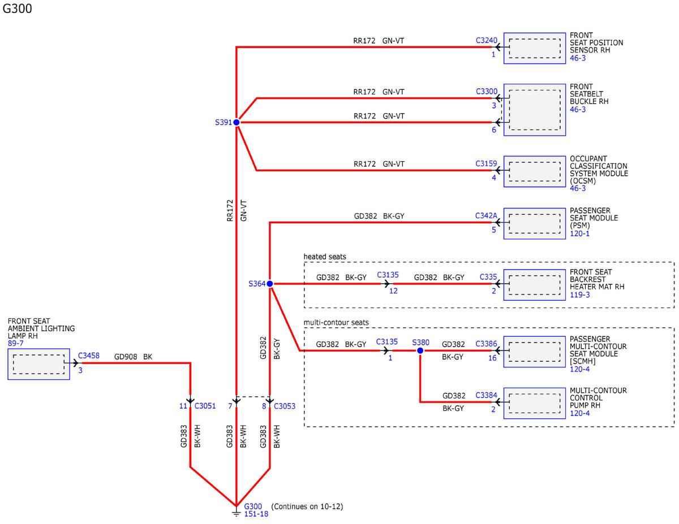
Task: Click the "GD908 BK" wire label
Action: coord(134,357)
